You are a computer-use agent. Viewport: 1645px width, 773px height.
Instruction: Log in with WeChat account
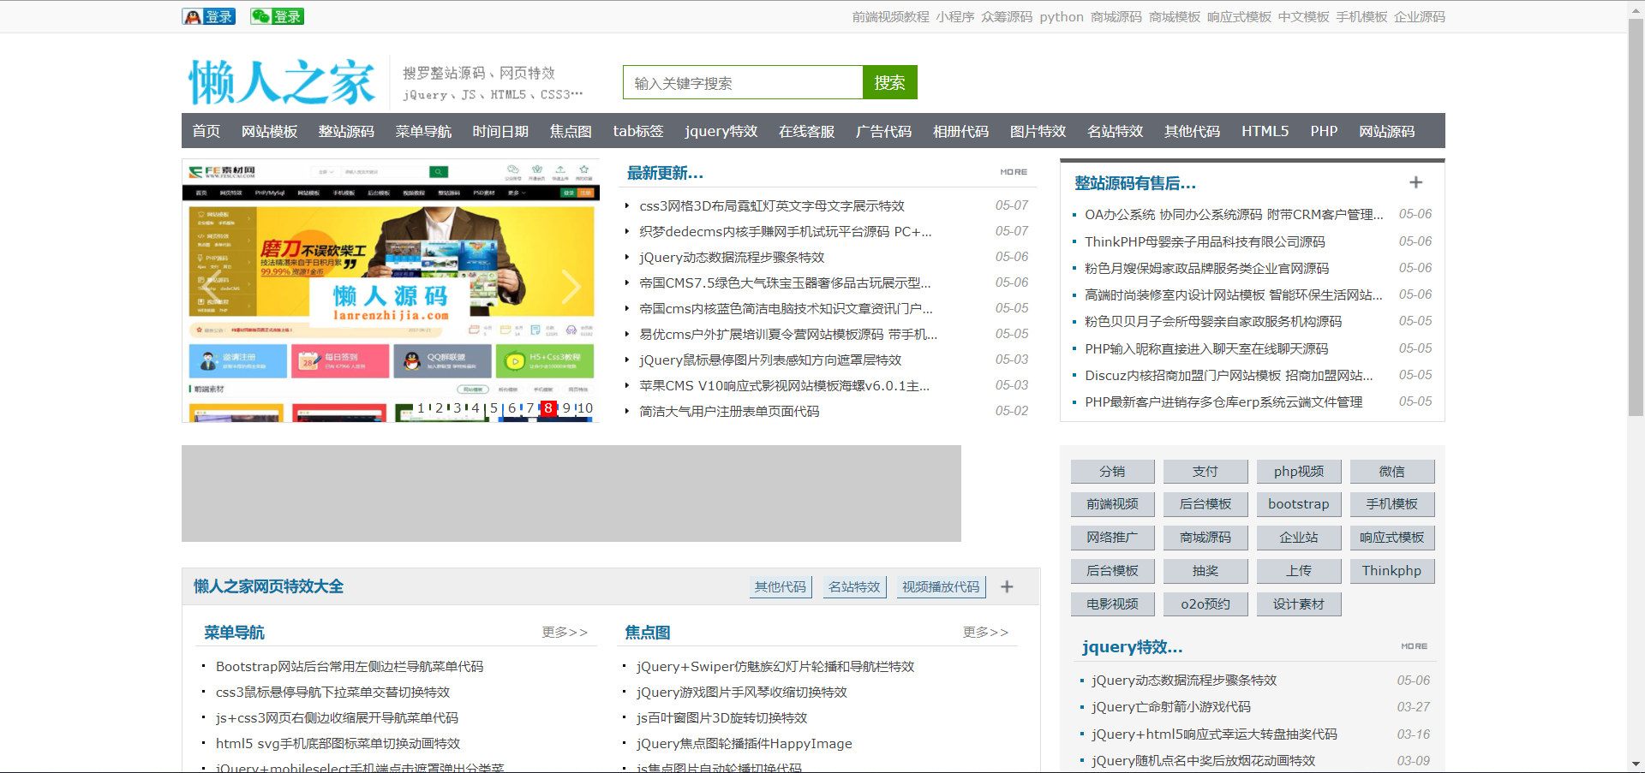[277, 15]
